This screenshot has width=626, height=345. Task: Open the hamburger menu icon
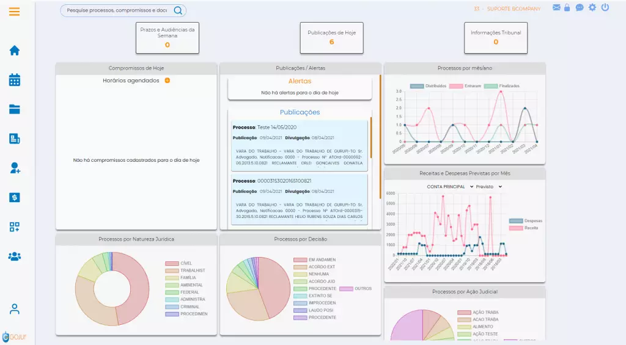(15, 12)
